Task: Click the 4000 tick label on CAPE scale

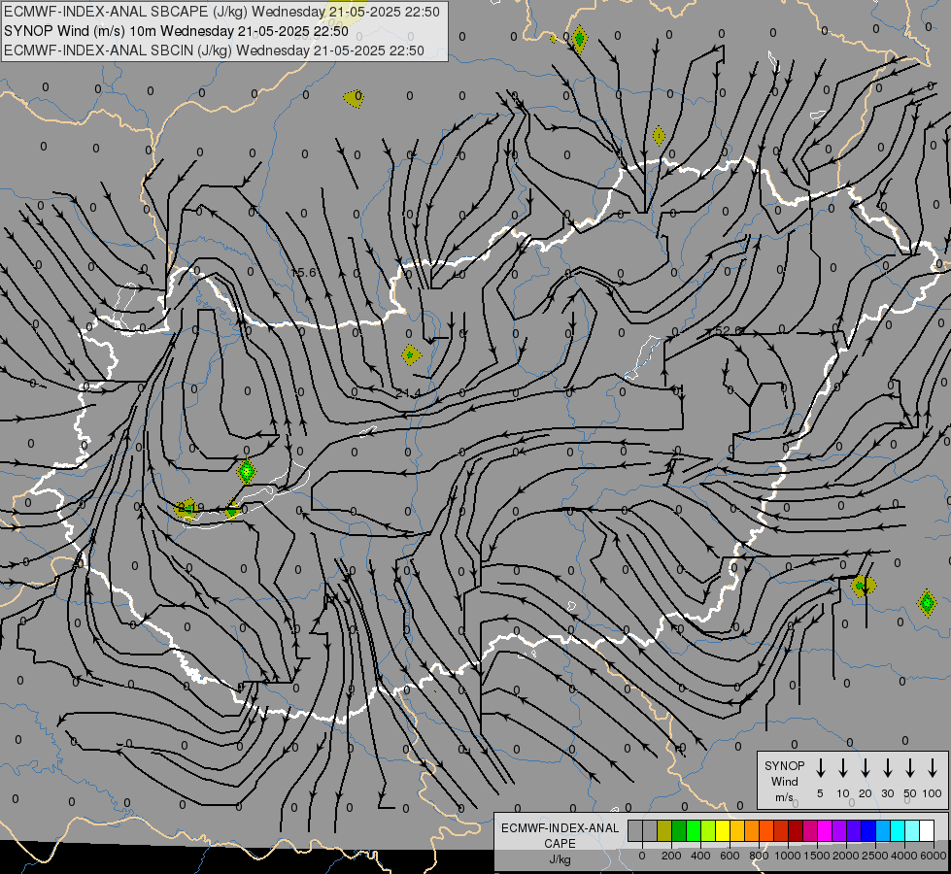Action: (904, 856)
